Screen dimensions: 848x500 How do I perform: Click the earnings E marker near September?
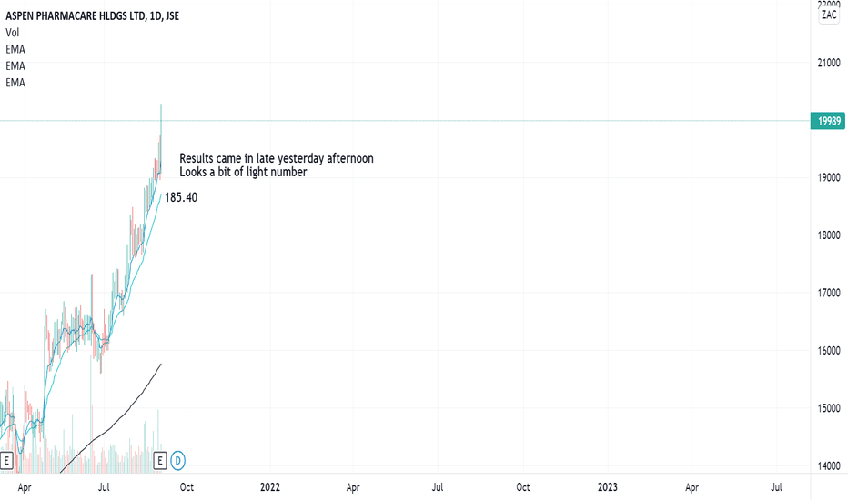click(159, 461)
